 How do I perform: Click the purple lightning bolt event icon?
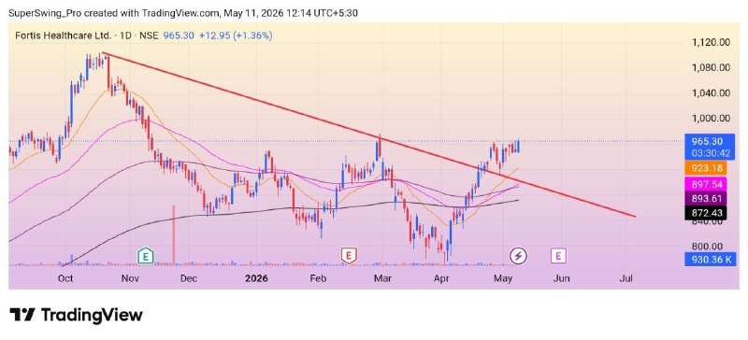[x=518, y=256]
